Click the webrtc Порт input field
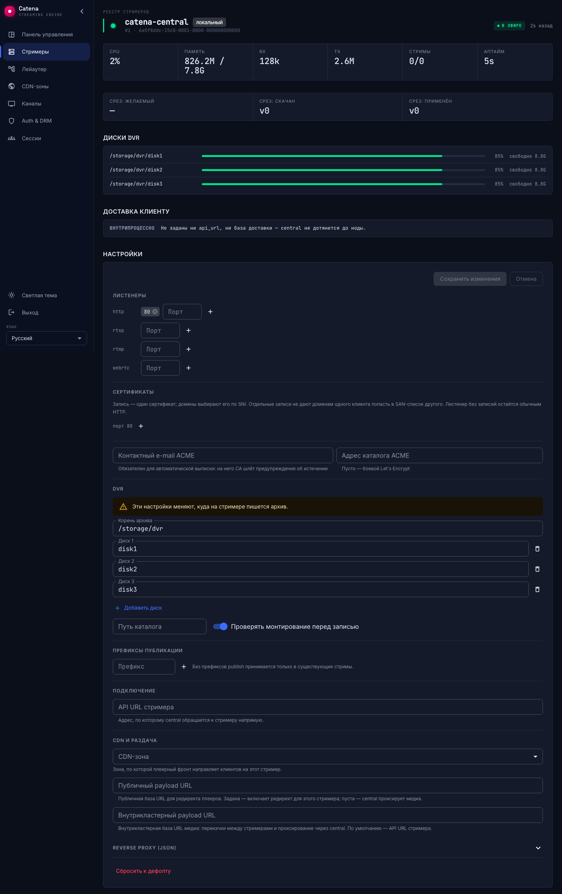Image resolution: width=562 pixels, height=894 pixels. tap(160, 368)
